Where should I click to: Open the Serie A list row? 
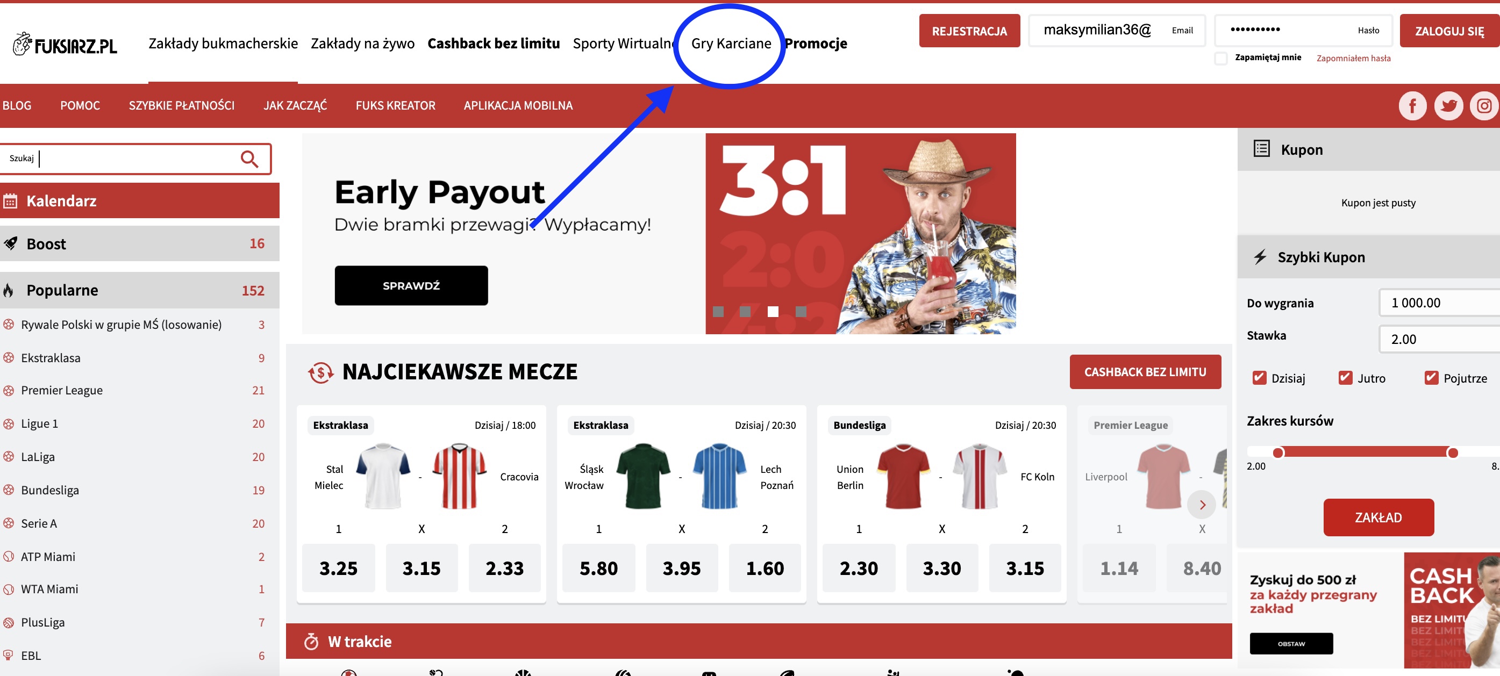(140, 523)
